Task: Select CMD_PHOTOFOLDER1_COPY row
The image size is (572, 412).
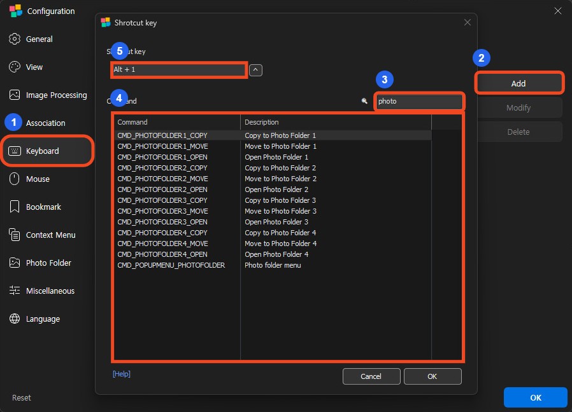Action: (273, 135)
